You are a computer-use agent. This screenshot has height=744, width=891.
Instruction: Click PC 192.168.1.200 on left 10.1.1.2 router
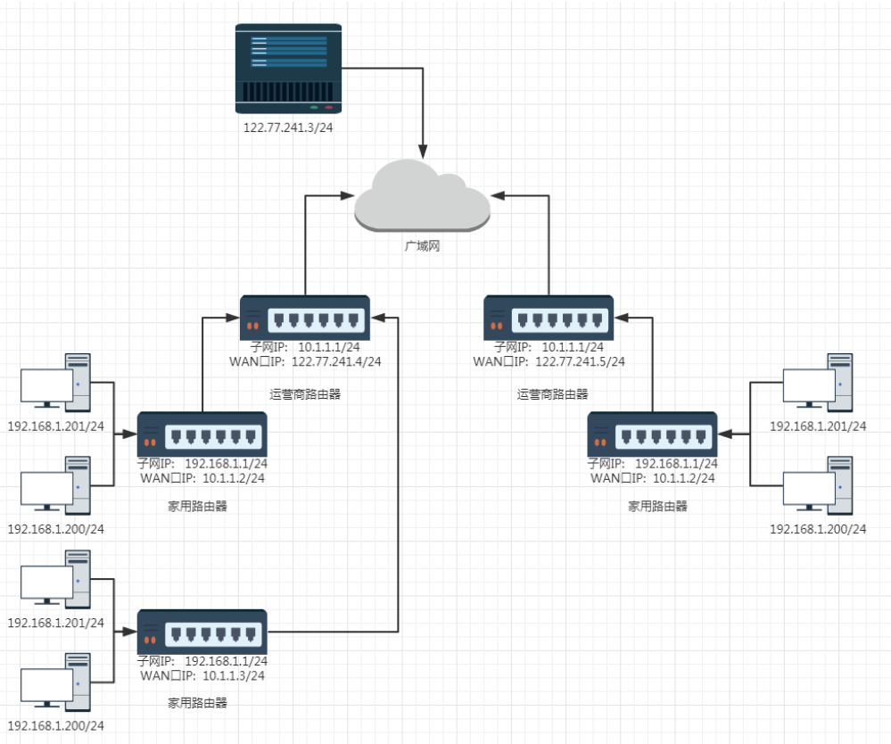point(55,485)
